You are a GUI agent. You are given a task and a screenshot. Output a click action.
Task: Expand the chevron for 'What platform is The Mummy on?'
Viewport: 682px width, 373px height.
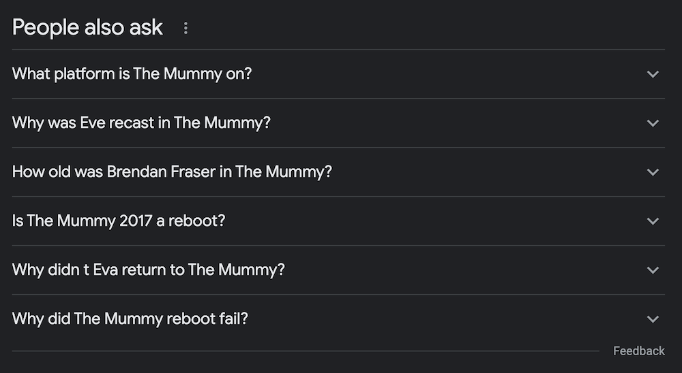click(653, 74)
